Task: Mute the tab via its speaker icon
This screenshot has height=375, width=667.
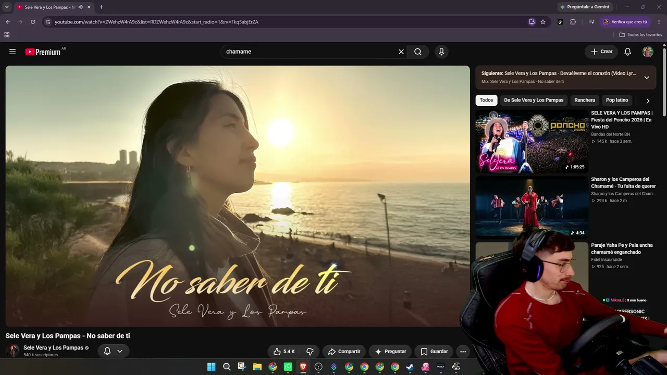Action: point(80,7)
